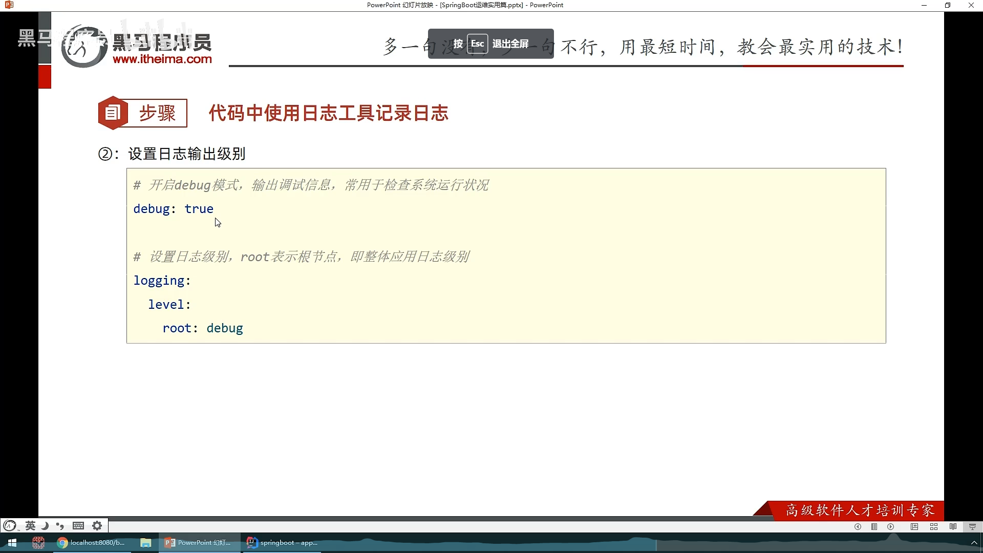Open the Windows Start menu
Screen dimensions: 983x553
(x=12, y=543)
